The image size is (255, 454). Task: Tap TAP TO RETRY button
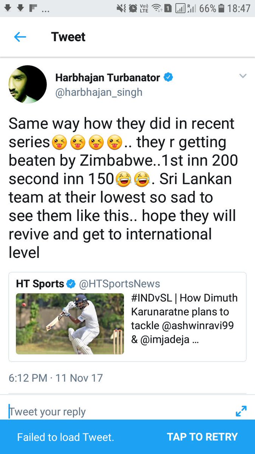click(202, 437)
